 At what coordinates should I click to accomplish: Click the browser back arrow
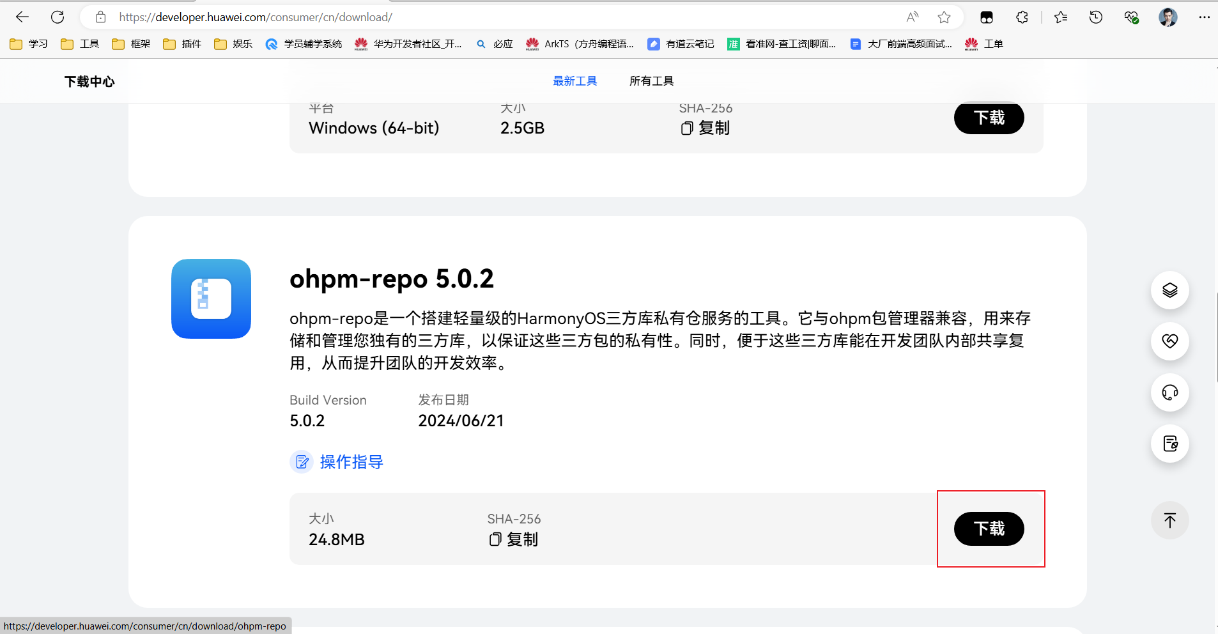[22, 17]
